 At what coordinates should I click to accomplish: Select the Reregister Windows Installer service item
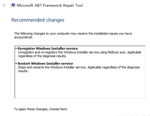coord(48,48)
